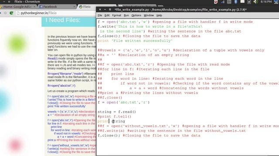
Task: Open the network signal tray icon
Action: coord(223,2)
